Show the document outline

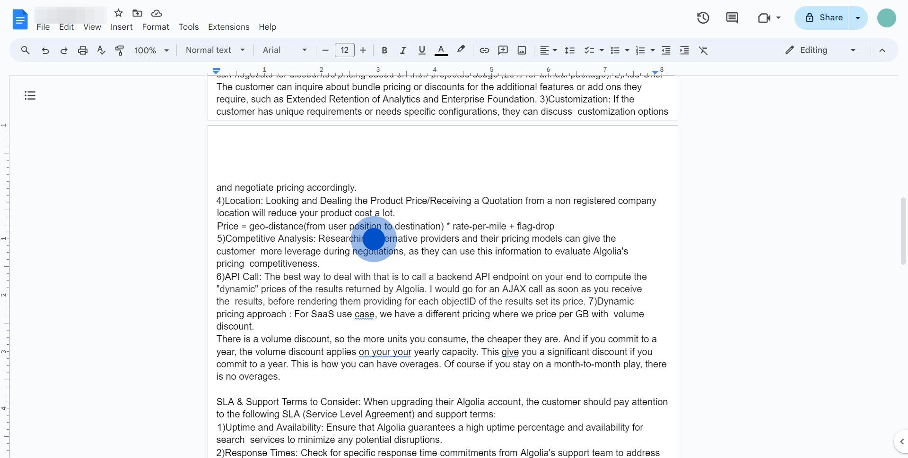pos(30,95)
